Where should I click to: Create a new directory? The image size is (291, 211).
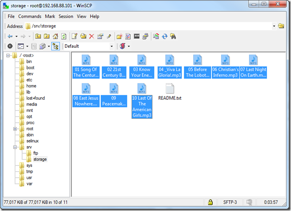119,37
